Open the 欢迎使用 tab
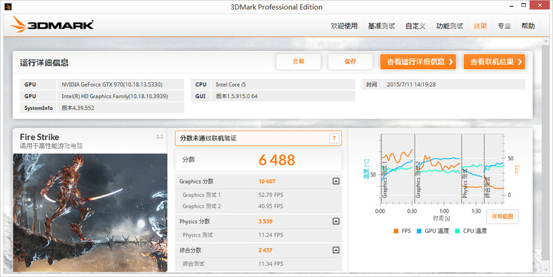553x277 pixels. [344, 26]
